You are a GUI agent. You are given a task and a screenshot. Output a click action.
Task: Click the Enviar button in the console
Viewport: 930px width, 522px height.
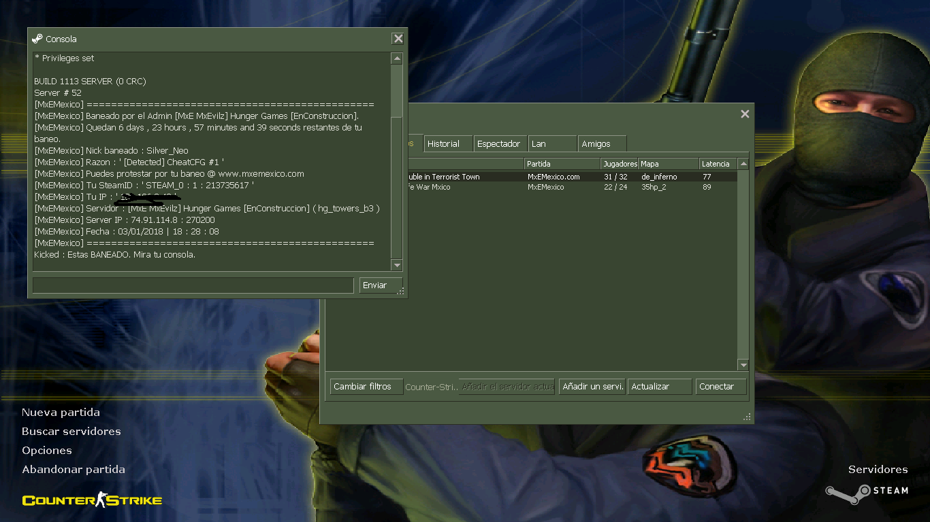pyautogui.click(x=381, y=285)
